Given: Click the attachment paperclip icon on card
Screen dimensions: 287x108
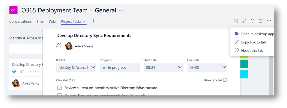Looking at the screenshot, I should click(x=21, y=72).
